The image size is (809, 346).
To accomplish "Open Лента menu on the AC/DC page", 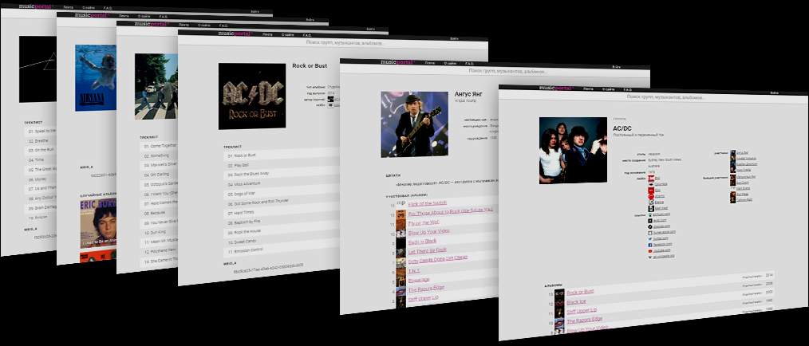I will (589, 88).
